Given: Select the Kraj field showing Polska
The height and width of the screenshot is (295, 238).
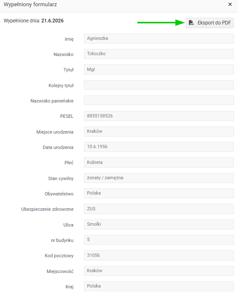Looking at the screenshot, I should [159, 286].
